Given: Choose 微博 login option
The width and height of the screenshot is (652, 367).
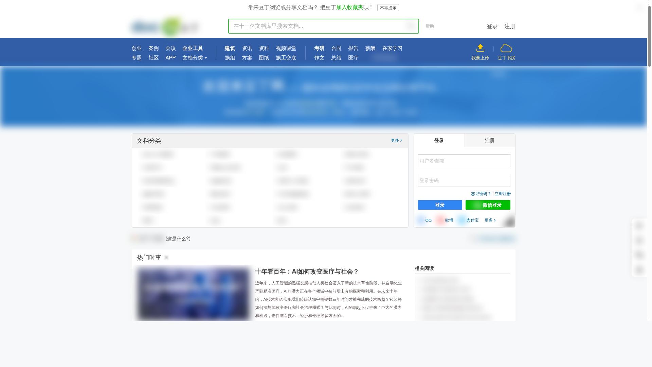Looking at the screenshot, I should coord(445,220).
